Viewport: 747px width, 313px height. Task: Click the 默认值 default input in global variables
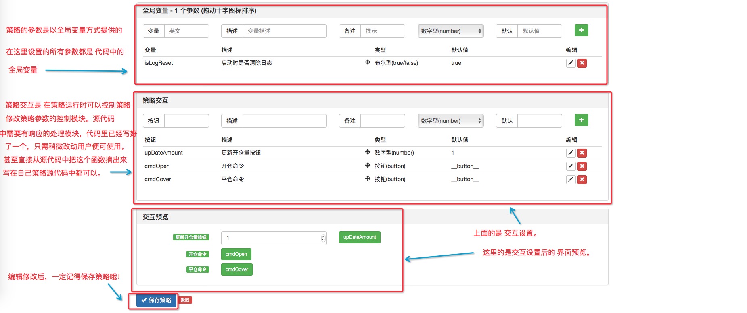pos(540,31)
